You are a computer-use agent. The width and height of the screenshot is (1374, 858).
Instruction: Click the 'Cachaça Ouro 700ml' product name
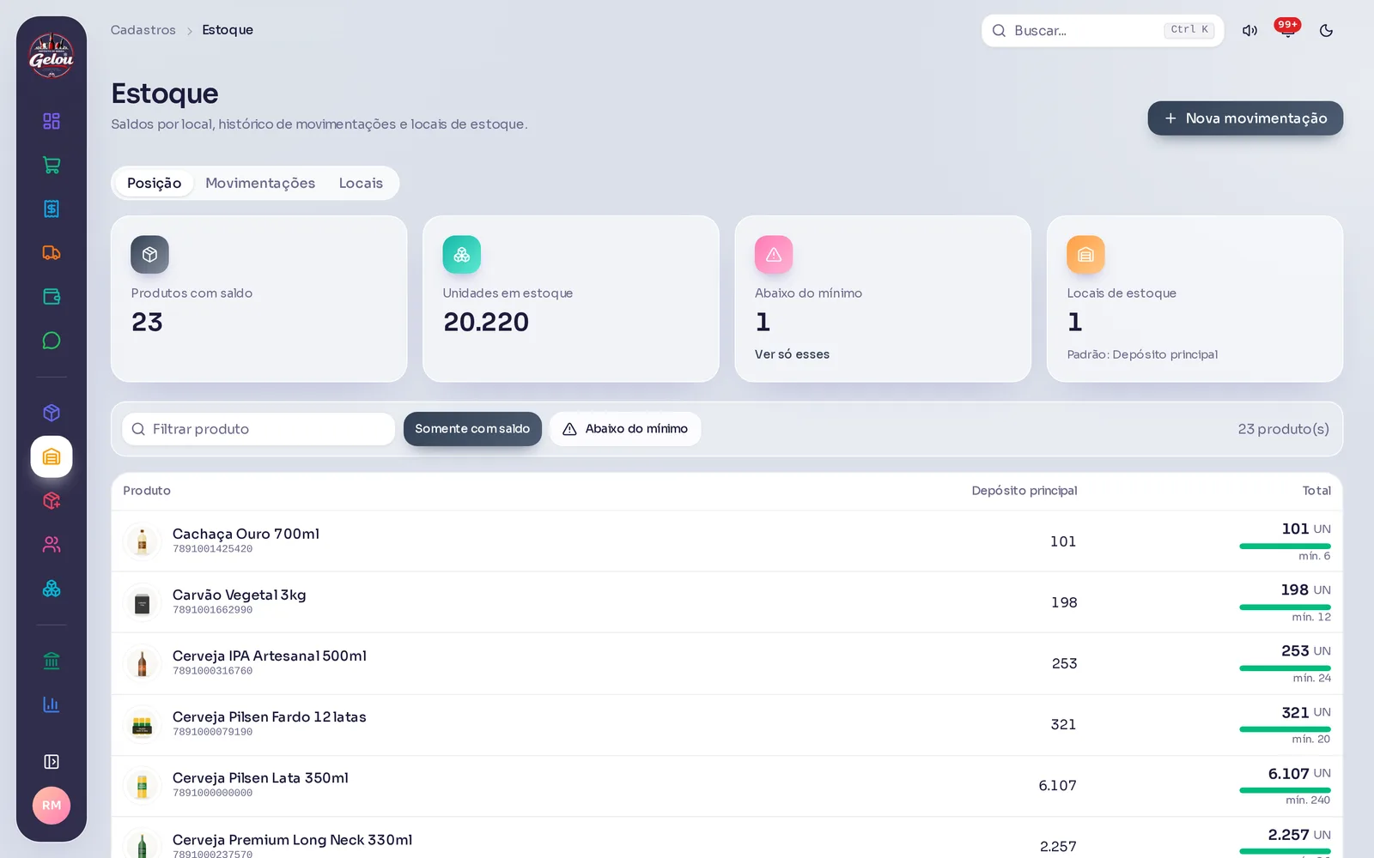tap(246, 534)
